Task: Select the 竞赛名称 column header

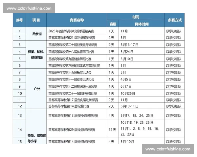Action: pos(77,20)
